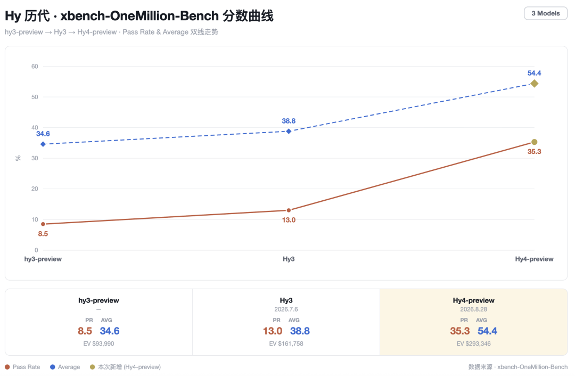Screen dimensions: 575x376
Task: Toggle the 本次新增 (Hy4-preview) legend entry
Action: pyautogui.click(x=126, y=367)
